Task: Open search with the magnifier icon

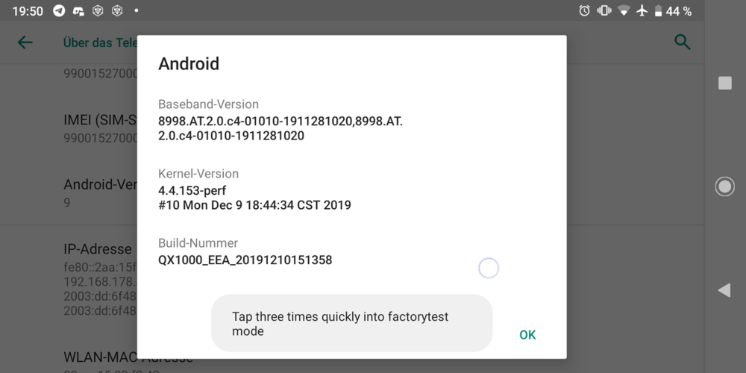Action: pyautogui.click(x=682, y=43)
